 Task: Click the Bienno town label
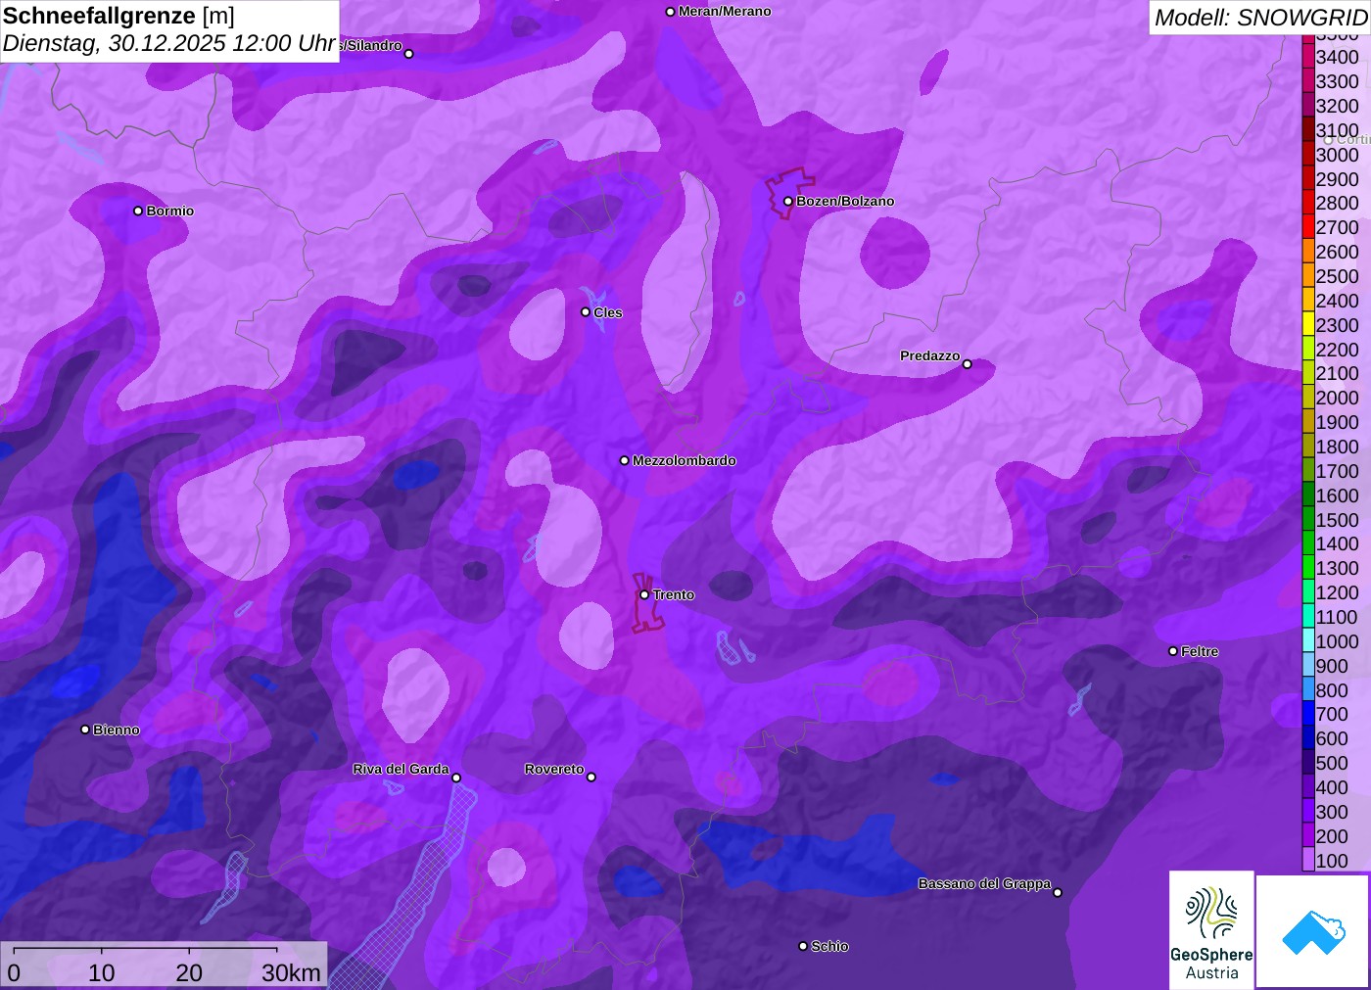pyautogui.click(x=116, y=730)
